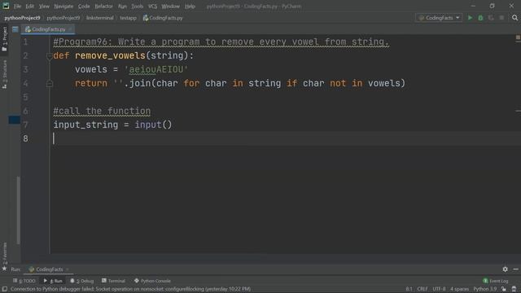This screenshot has width=521, height=293.
Task: Open the TODO tool window
Action: pos(24,281)
